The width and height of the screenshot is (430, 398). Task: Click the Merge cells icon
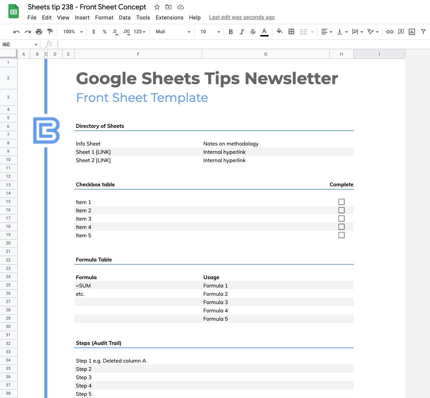(x=303, y=32)
